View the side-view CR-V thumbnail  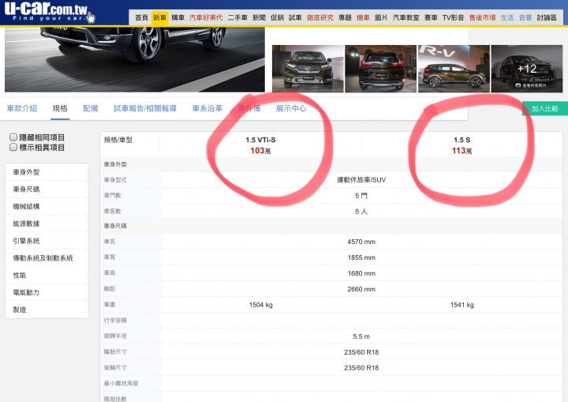454,69
